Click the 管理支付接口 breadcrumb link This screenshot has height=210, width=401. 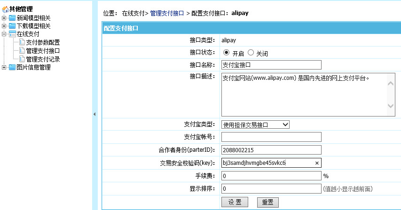[167, 13]
